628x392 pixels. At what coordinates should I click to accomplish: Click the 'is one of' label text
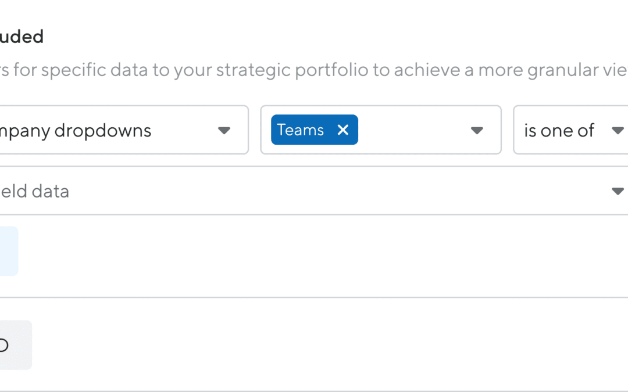559,131
